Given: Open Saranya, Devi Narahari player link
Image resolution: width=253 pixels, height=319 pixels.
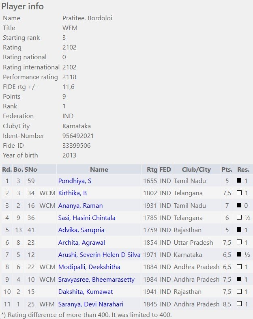Looking at the screenshot, I should click(x=91, y=304).
